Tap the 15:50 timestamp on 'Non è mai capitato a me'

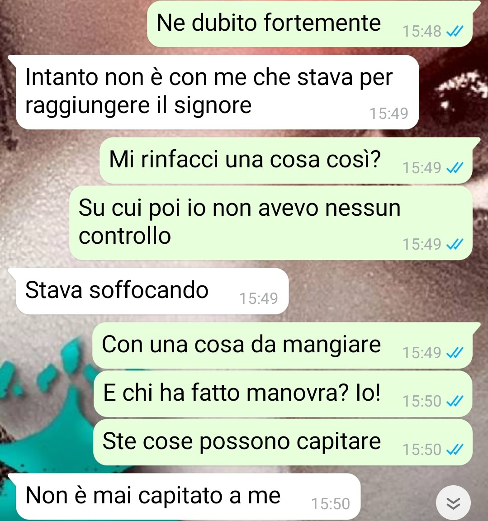(x=331, y=504)
